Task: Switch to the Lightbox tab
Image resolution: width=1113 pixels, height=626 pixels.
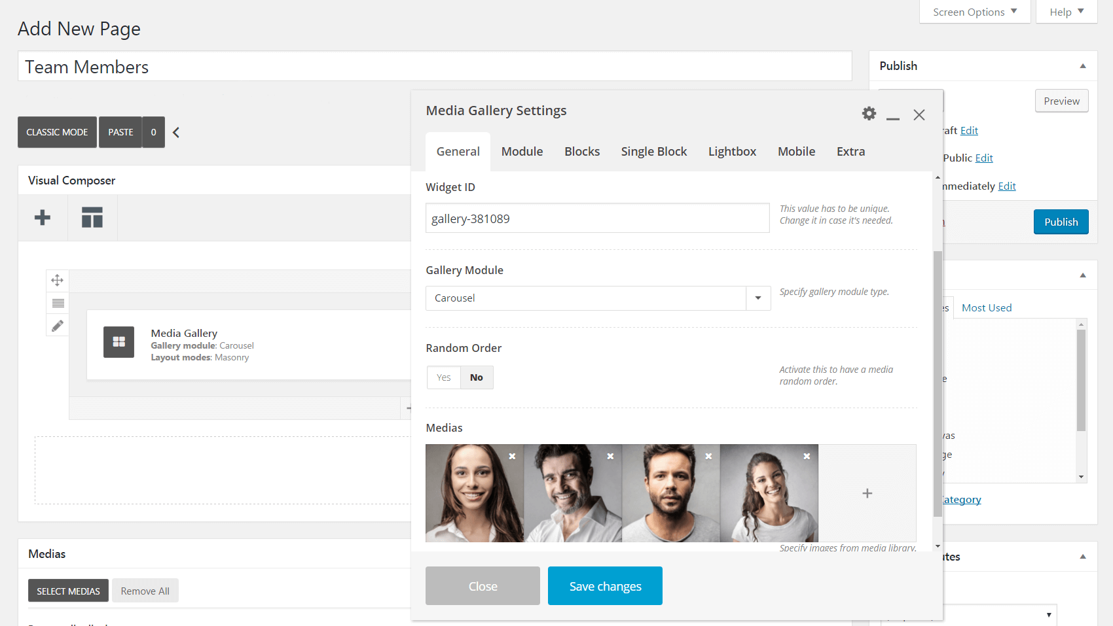Action: coord(732,152)
